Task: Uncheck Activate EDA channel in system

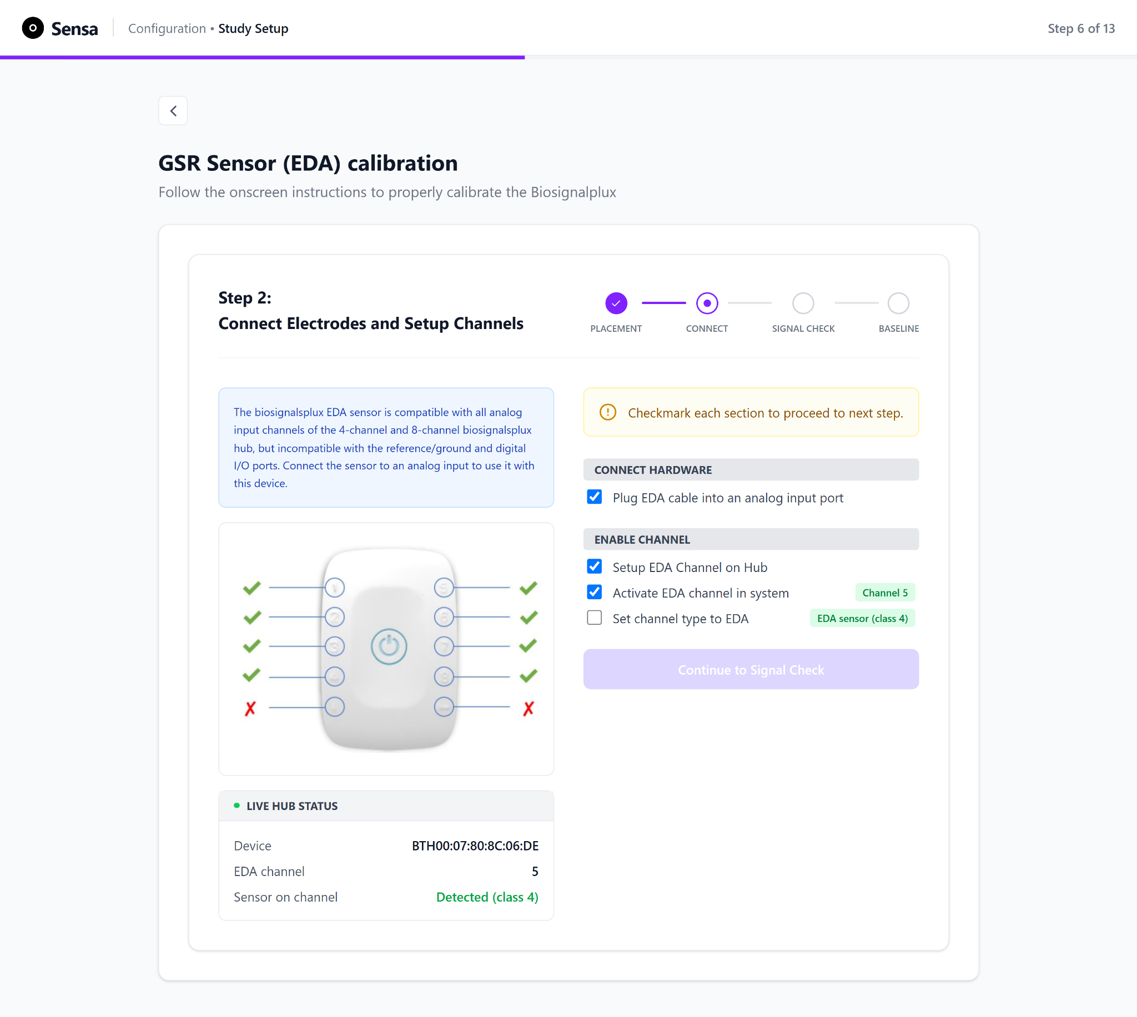Action: click(594, 593)
